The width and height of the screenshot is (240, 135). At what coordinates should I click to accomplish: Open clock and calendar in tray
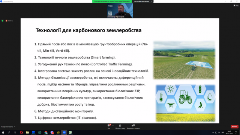coord(229,132)
